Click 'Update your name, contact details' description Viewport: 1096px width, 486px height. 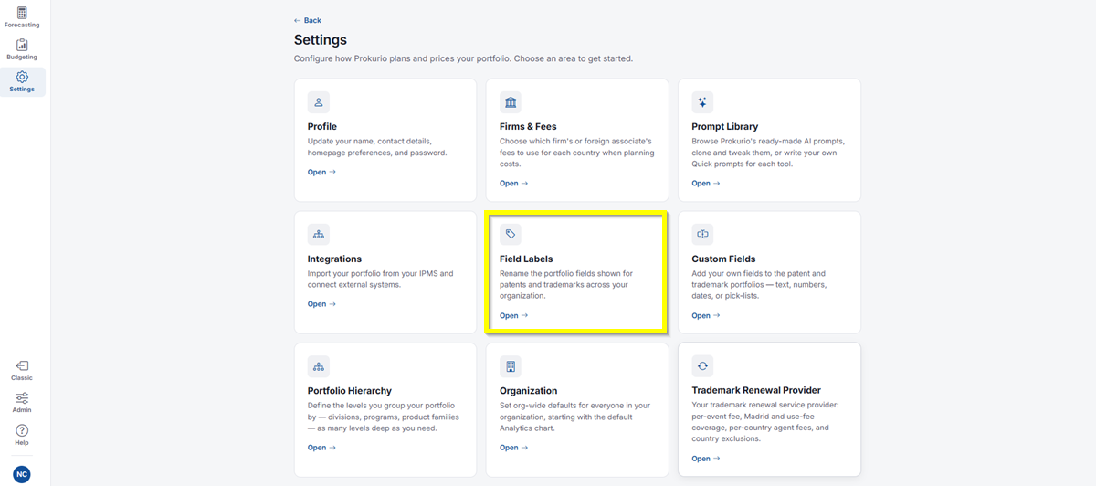pyautogui.click(x=377, y=147)
